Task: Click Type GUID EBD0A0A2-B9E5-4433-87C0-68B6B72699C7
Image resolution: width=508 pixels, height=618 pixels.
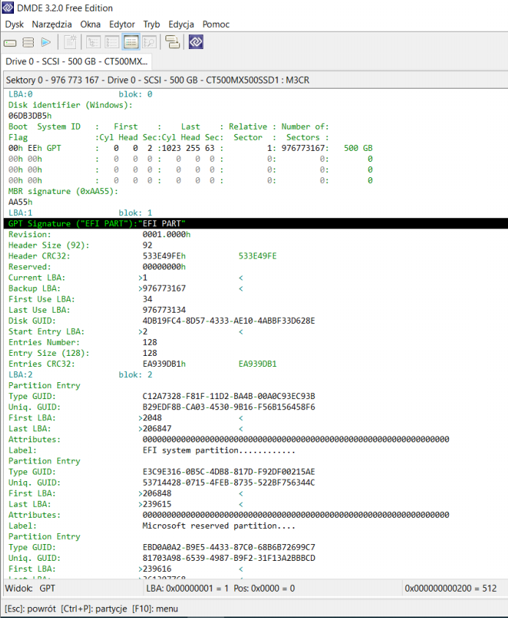Action: click(228, 548)
